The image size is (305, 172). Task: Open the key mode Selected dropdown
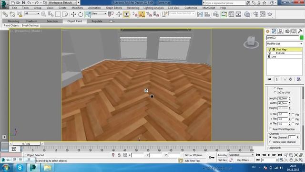tap(242, 155)
